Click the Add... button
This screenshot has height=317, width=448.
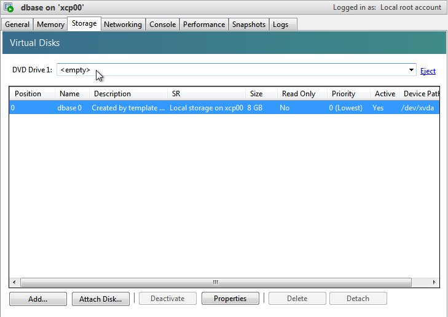[38, 299]
